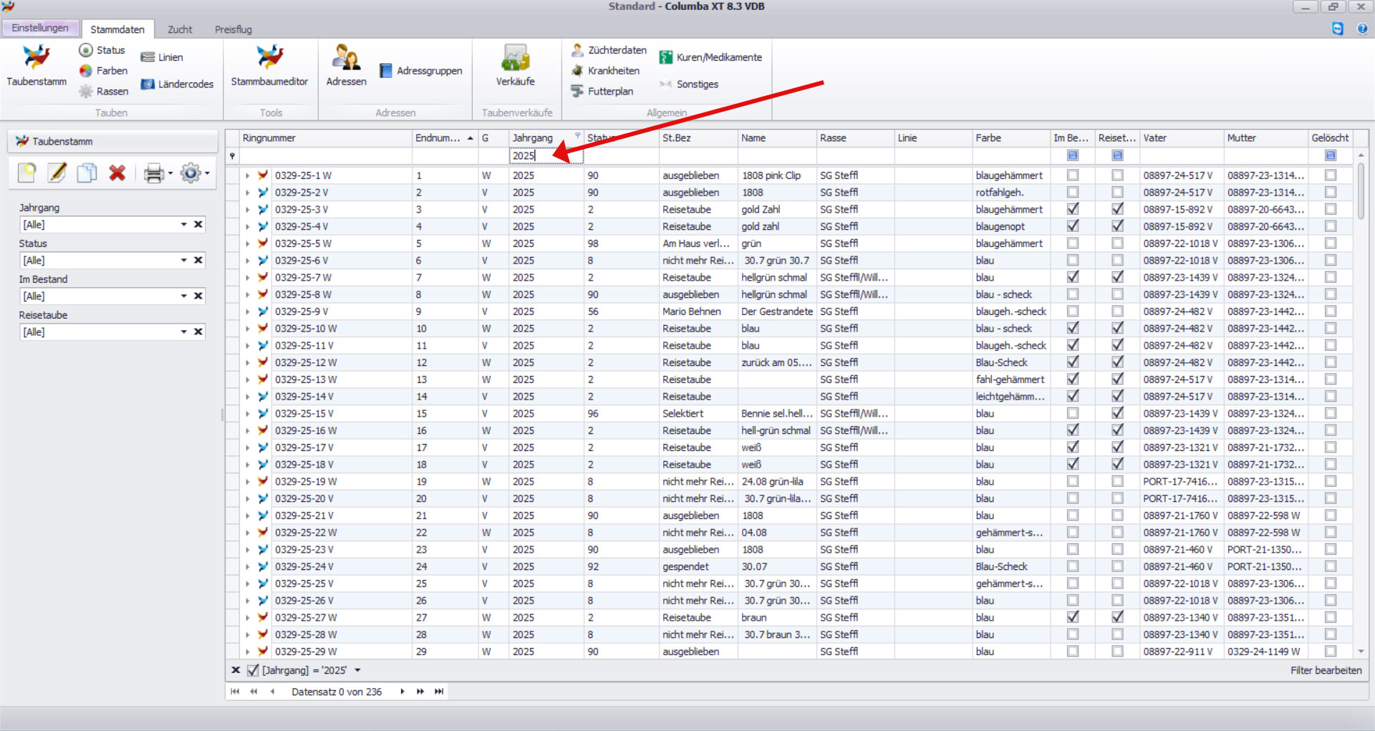Click the pencil edit record icon
The height and width of the screenshot is (731, 1375).
click(57, 173)
